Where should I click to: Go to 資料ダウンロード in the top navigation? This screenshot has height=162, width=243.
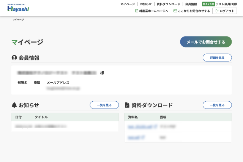coord(168,4)
